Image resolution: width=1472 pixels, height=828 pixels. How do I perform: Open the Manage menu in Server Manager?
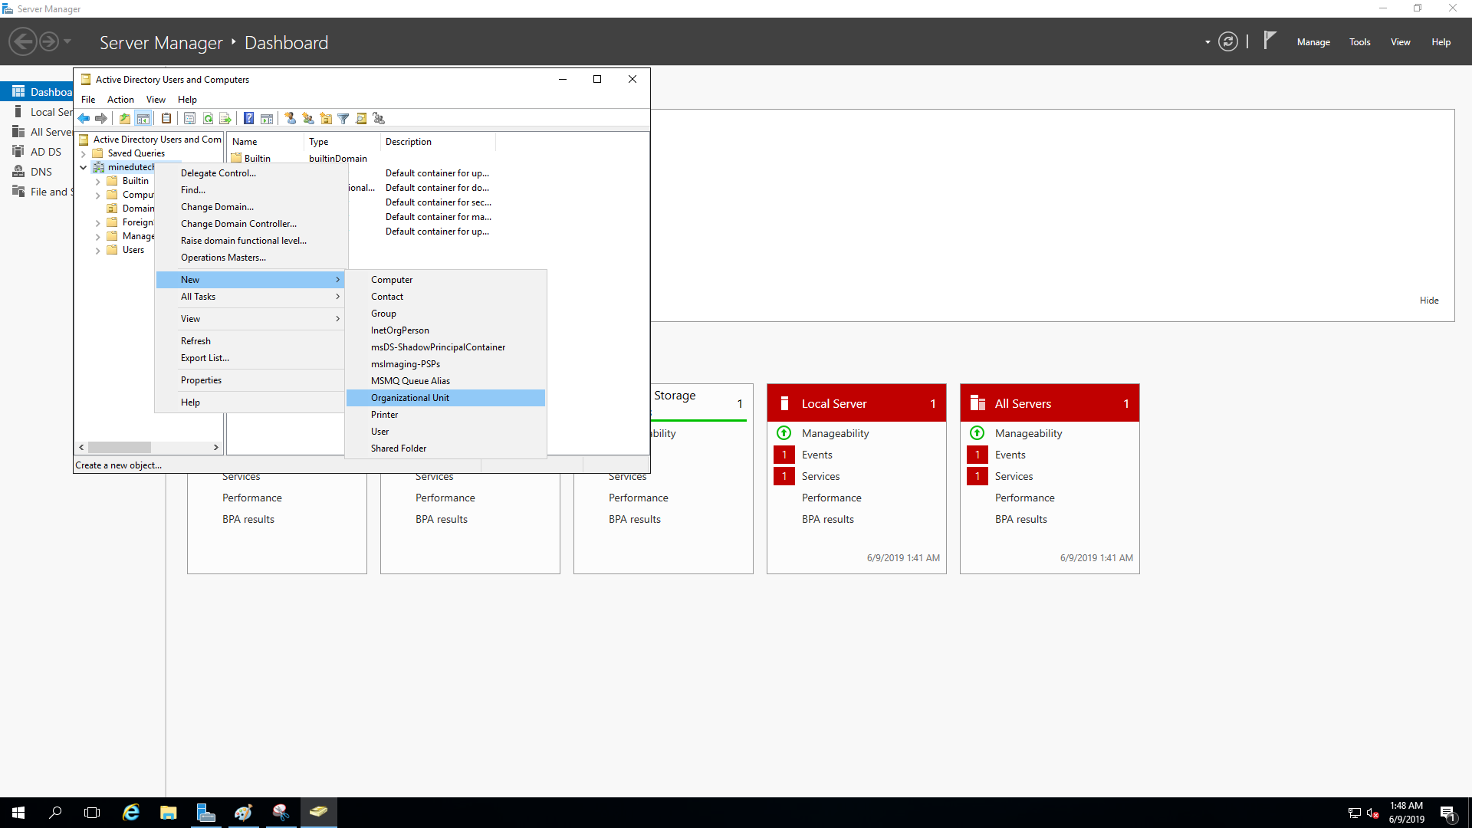tap(1313, 42)
